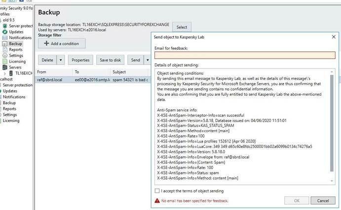Screen dimensions: 341x210
Task: Select Updates under localhost
Action: pos(10,91)
